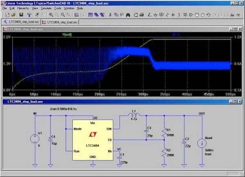Image resolution: width=245 pixels, height=177 pixels.
Task: Select the SPICE directive .op tool
Action: pos(238,15)
